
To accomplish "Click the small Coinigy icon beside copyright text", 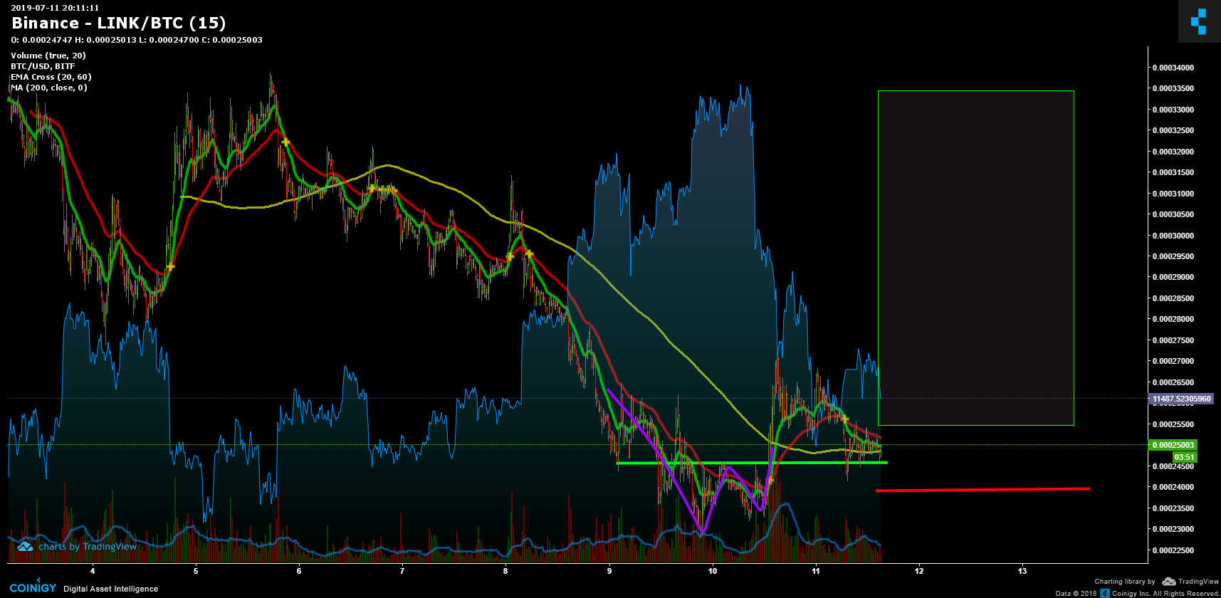I will coord(1105,593).
